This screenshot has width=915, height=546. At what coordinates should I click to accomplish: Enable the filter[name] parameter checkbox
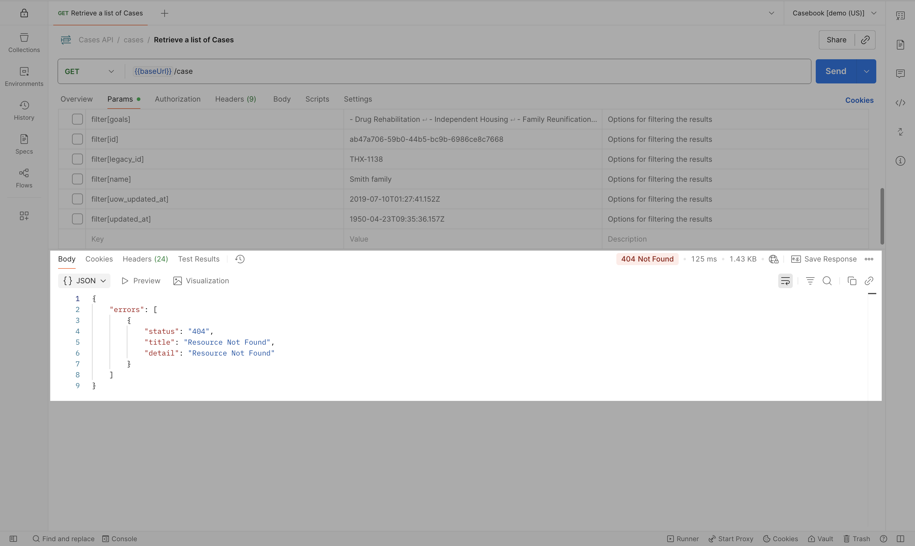click(77, 179)
